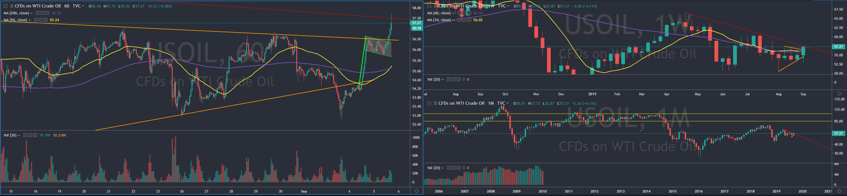Click the MA 10 value 56.02

point(478,20)
